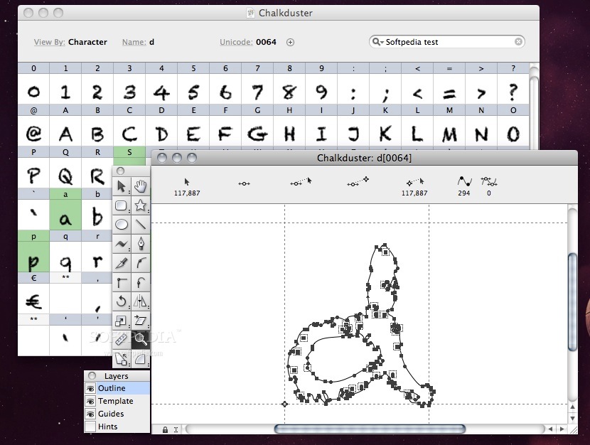Select the glyph '7' cell

point(257,88)
